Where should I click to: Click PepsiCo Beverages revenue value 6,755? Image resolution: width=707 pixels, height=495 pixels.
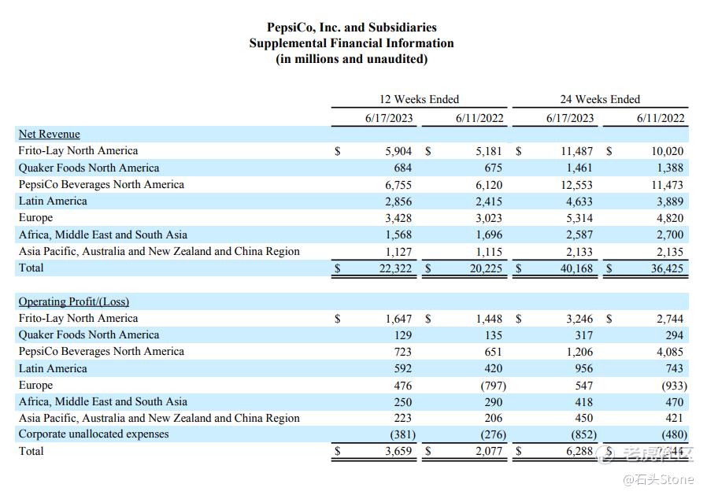(x=398, y=185)
